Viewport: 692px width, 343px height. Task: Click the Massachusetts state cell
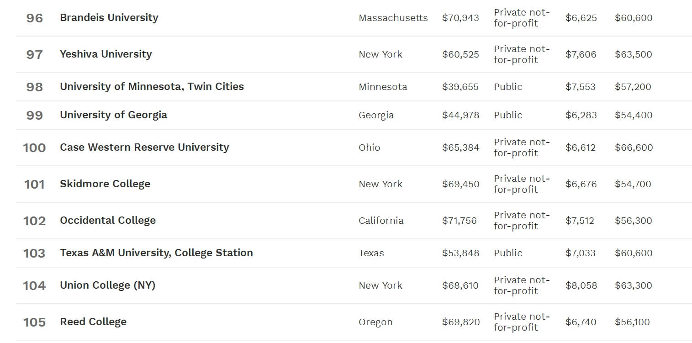[x=393, y=18]
